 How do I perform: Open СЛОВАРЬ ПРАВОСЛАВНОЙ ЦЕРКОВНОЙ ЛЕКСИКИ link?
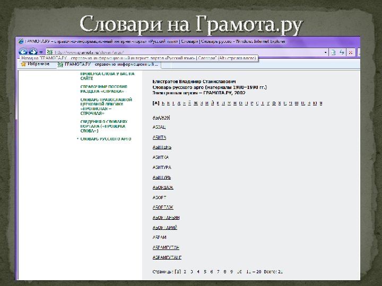(106, 106)
